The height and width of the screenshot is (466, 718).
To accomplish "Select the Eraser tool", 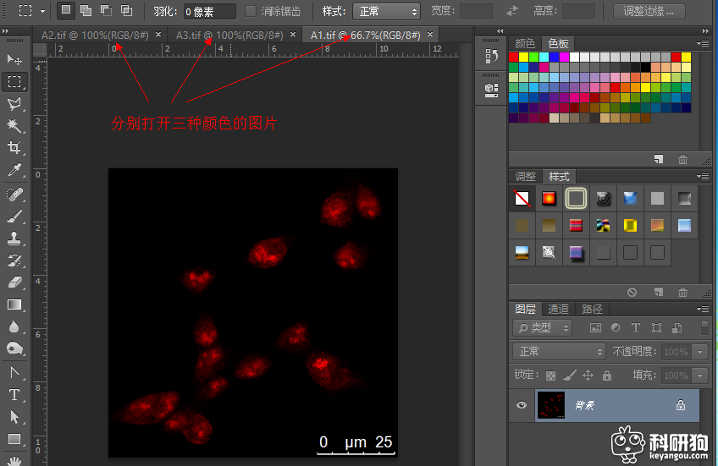I will click(x=14, y=282).
